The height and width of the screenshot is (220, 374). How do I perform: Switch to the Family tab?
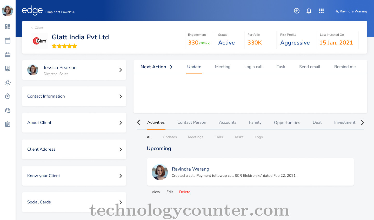[255, 122]
